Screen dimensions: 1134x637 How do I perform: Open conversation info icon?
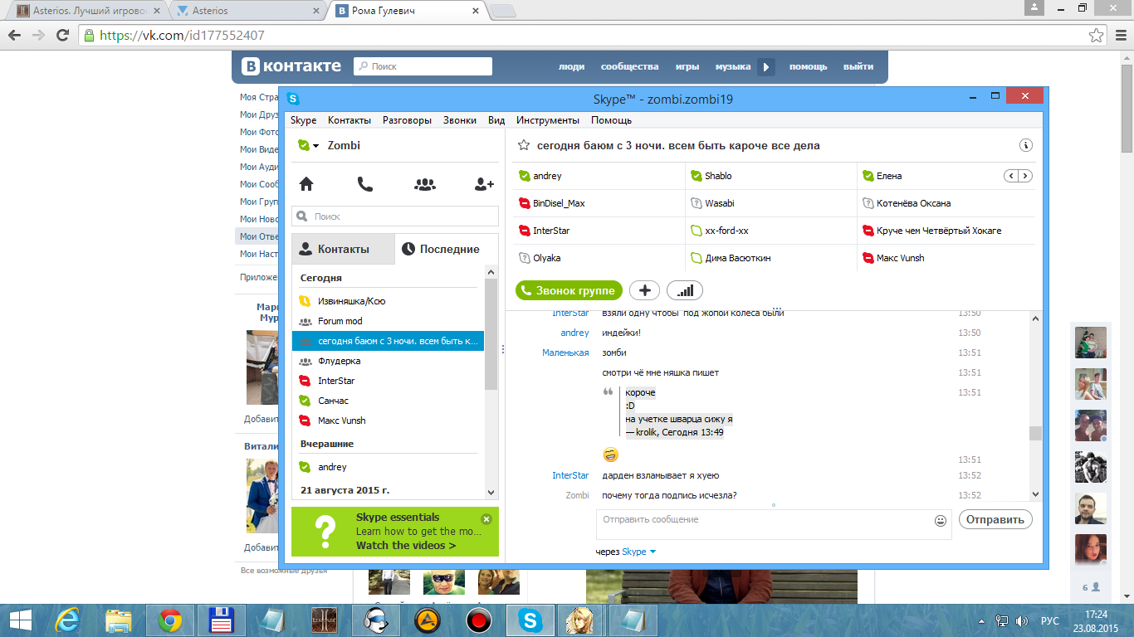(1026, 145)
